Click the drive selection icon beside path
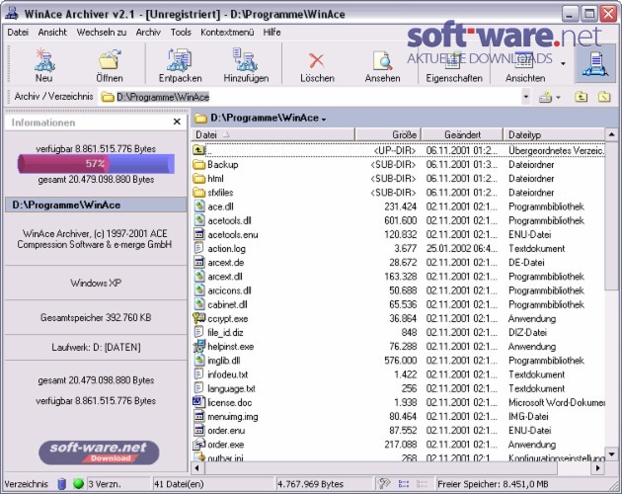The height and width of the screenshot is (494, 622). pyautogui.click(x=545, y=97)
